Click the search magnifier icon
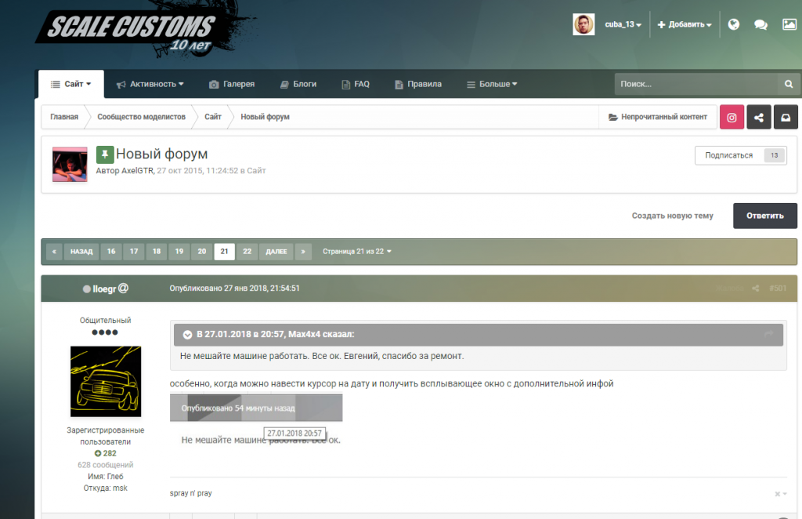The image size is (802, 519). click(x=789, y=84)
